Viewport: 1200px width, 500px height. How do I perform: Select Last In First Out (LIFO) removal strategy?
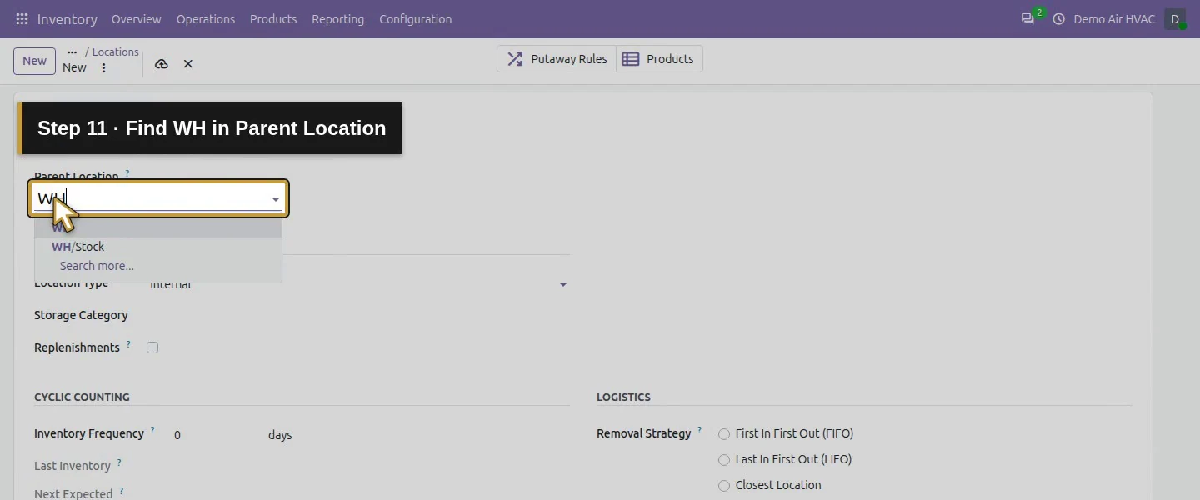coord(724,460)
